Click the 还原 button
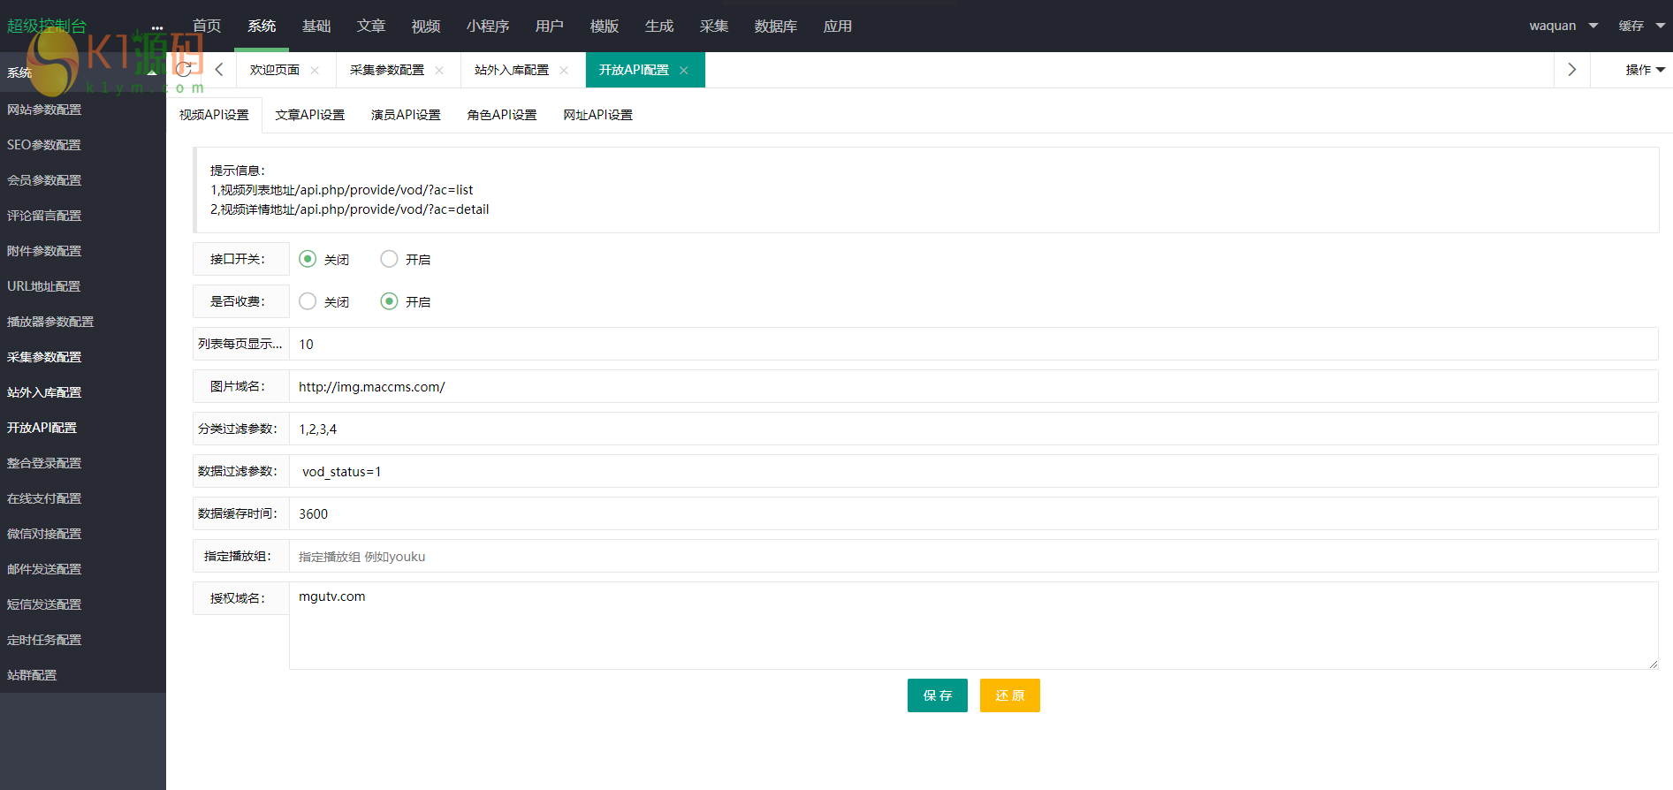1673x790 pixels. click(1010, 695)
